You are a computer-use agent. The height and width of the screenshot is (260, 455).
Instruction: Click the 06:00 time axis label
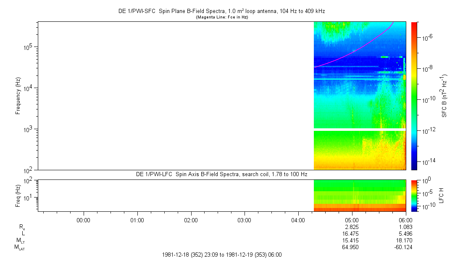point(405,220)
